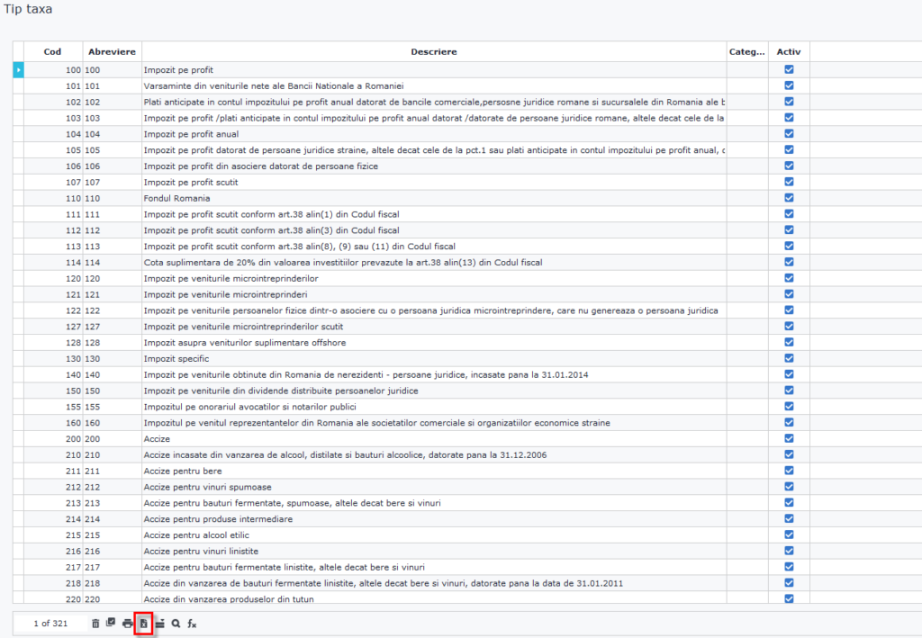Viewport: 922px width, 638px height.
Task: Export the grid to Excel
Action: pos(142,623)
